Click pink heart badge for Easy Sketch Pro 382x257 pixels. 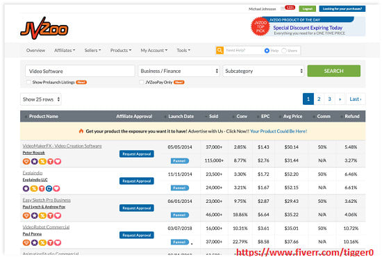(x=58, y=215)
